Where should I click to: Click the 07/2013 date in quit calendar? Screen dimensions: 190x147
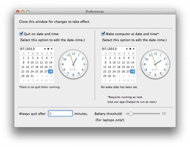pyautogui.click(x=27, y=49)
